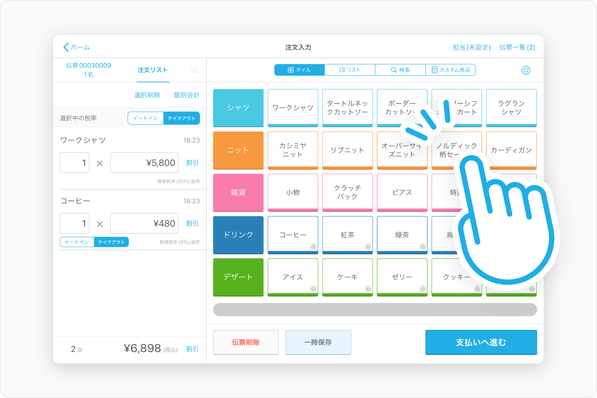The width and height of the screenshot is (597, 398).
Task: Click the basket icon on アイス tile
Action: click(x=314, y=288)
